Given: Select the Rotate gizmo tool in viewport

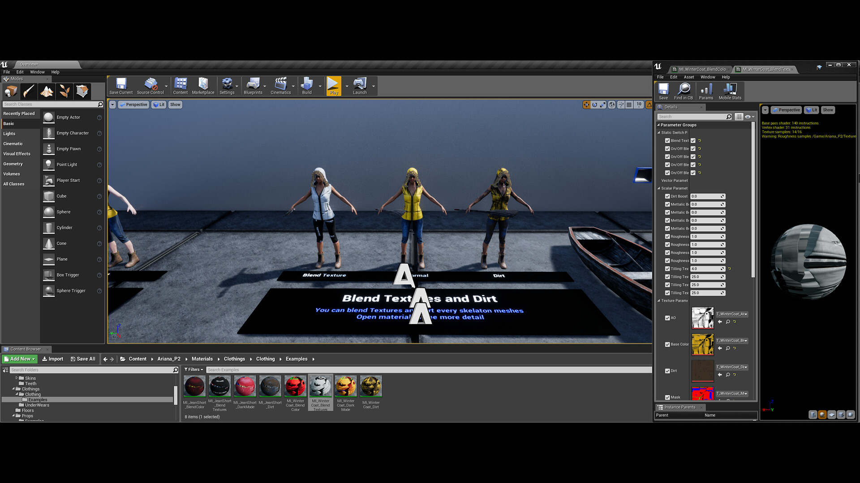Looking at the screenshot, I should tap(595, 105).
